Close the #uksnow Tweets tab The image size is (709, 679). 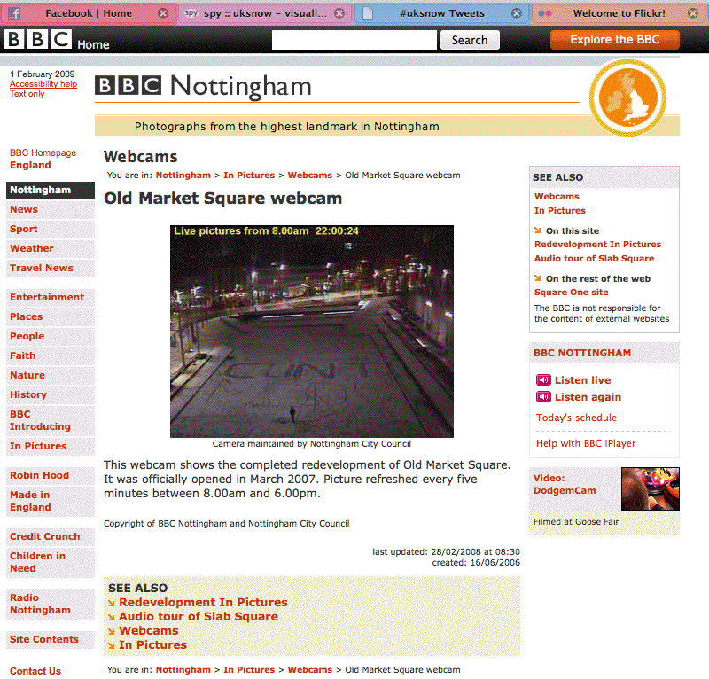517,13
